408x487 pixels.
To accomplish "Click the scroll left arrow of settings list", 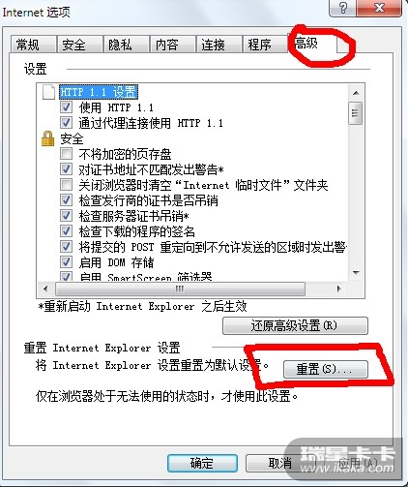I will click(x=45, y=289).
